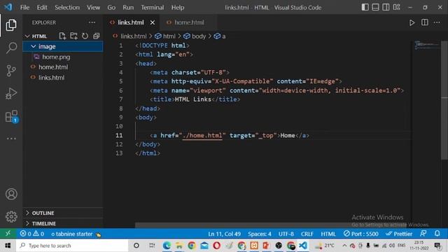Viewport: 448px width, 252px height.
Task: Open the Windows Start menu
Action: 8,246
